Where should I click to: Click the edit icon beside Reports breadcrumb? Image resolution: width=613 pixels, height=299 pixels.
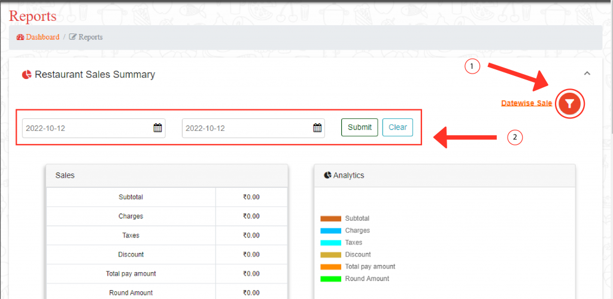click(x=73, y=37)
